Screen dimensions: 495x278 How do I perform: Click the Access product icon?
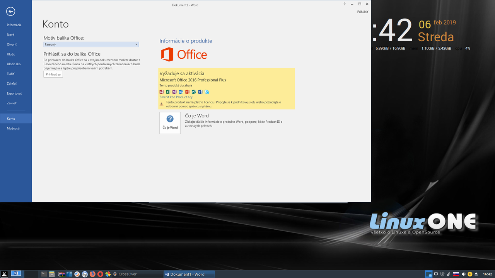pyautogui.click(x=162, y=92)
